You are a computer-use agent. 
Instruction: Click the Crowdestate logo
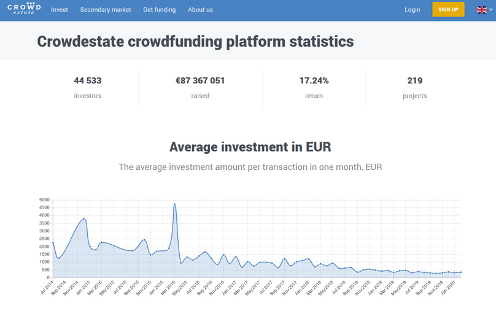pos(24,9)
